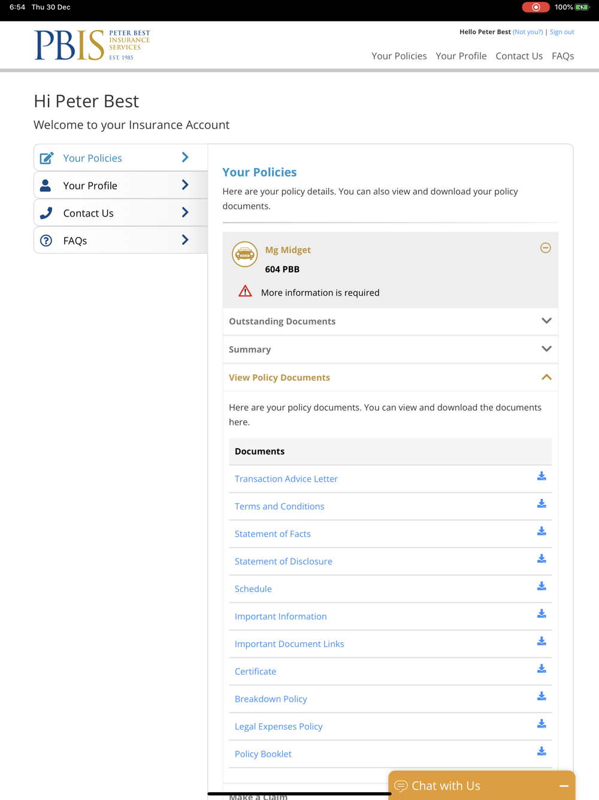Screen dimensions: 599x800
Task: Click the red warning triangle icon
Action: point(245,291)
